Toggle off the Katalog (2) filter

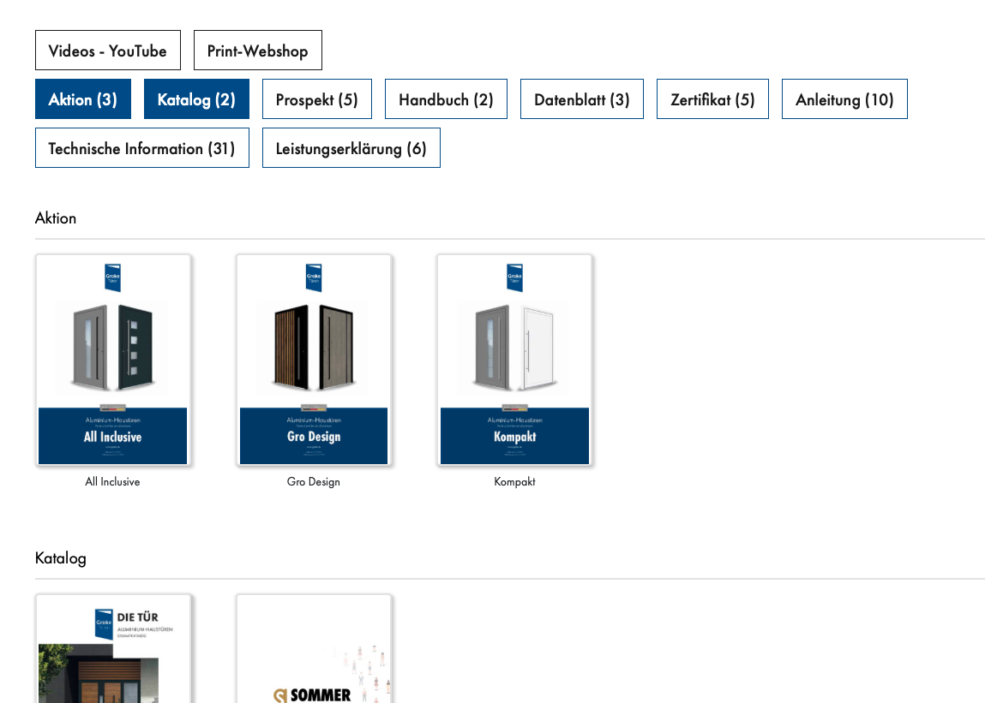click(196, 99)
